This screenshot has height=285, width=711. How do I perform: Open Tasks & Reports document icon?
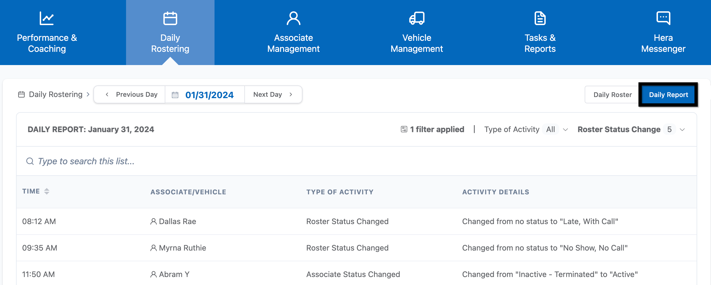(x=540, y=18)
